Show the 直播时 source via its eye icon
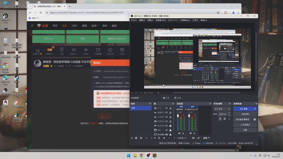 pyautogui.click(x=166, y=112)
